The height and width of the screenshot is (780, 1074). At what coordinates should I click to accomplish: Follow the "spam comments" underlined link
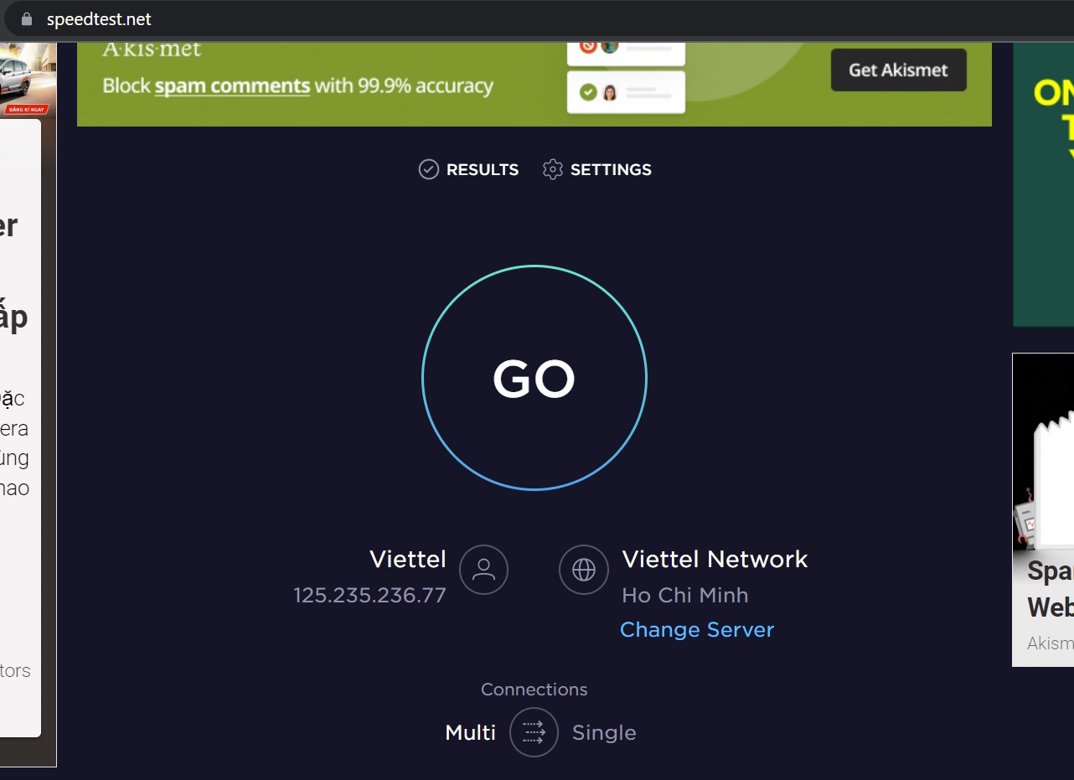tap(232, 86)
